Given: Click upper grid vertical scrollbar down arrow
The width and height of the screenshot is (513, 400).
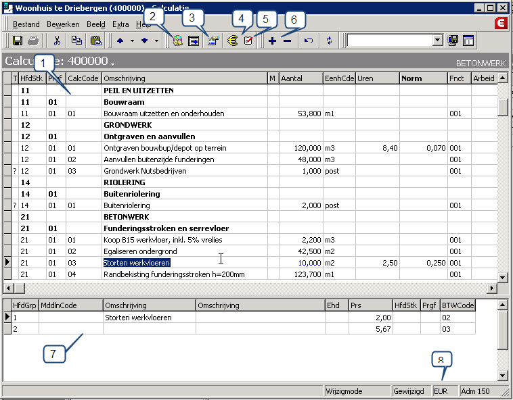Looking at the screenshot, I should [503, 278].
